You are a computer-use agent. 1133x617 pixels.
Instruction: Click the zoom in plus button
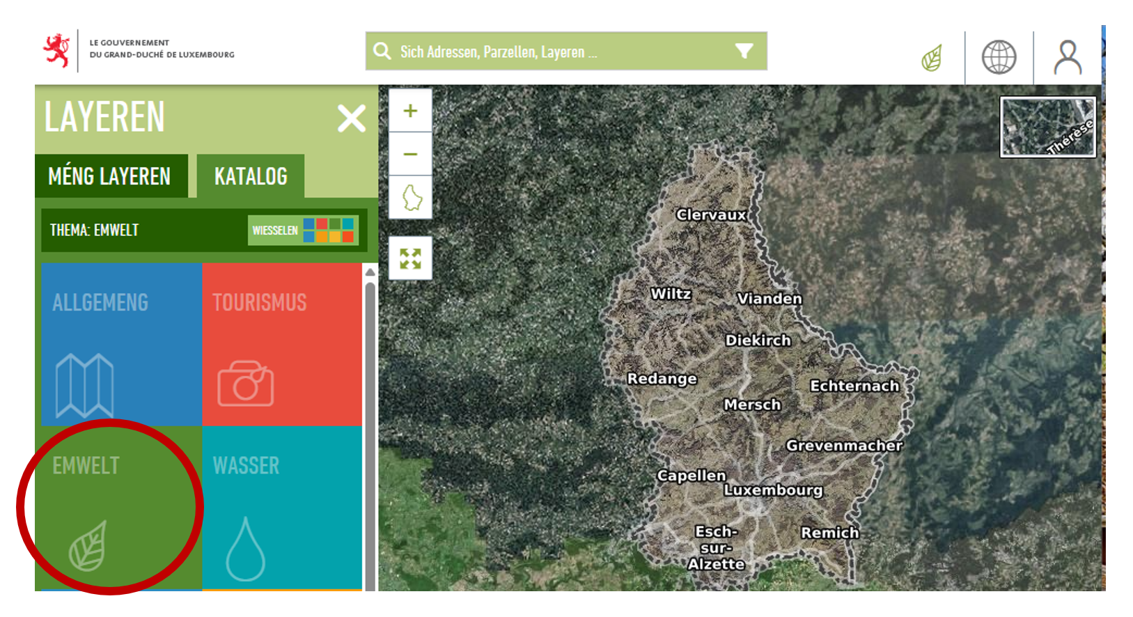tap(410, 111)
